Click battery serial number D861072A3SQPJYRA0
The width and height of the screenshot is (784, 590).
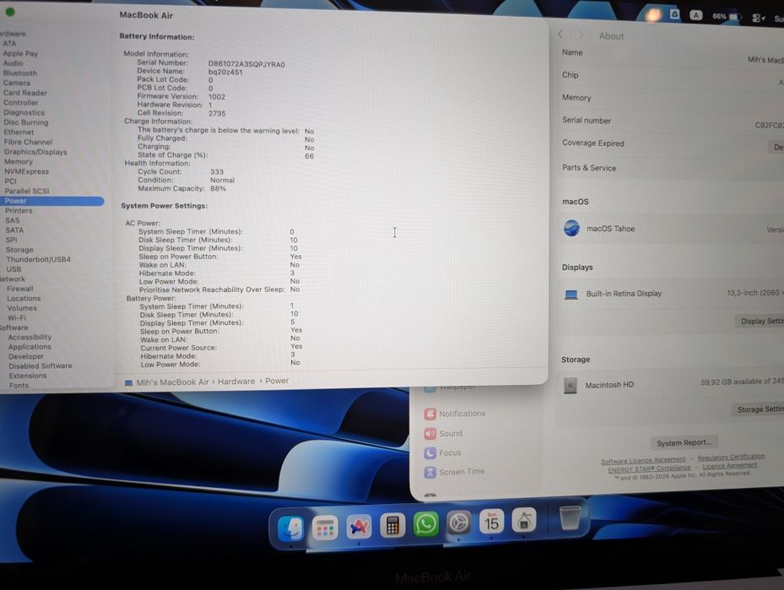coord(246,64)
